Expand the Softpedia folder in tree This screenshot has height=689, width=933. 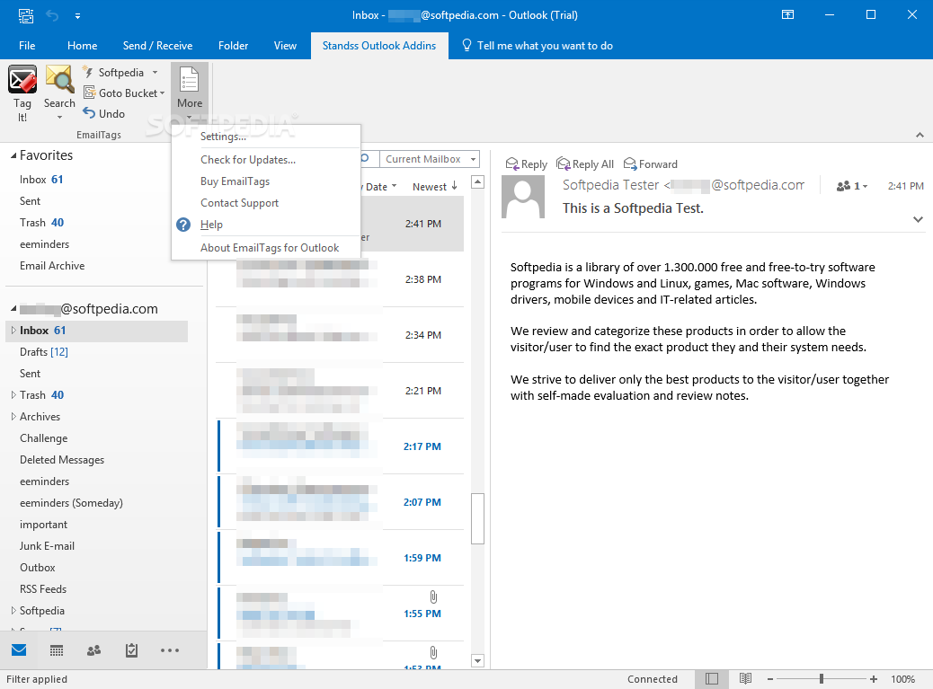coord(13,610)
